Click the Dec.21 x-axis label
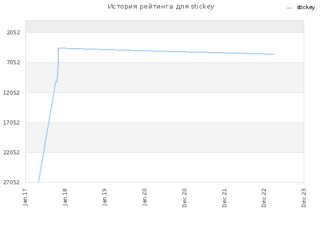This screenshot has width=324, height=243. pyautogui.click(x=224, y=198)
